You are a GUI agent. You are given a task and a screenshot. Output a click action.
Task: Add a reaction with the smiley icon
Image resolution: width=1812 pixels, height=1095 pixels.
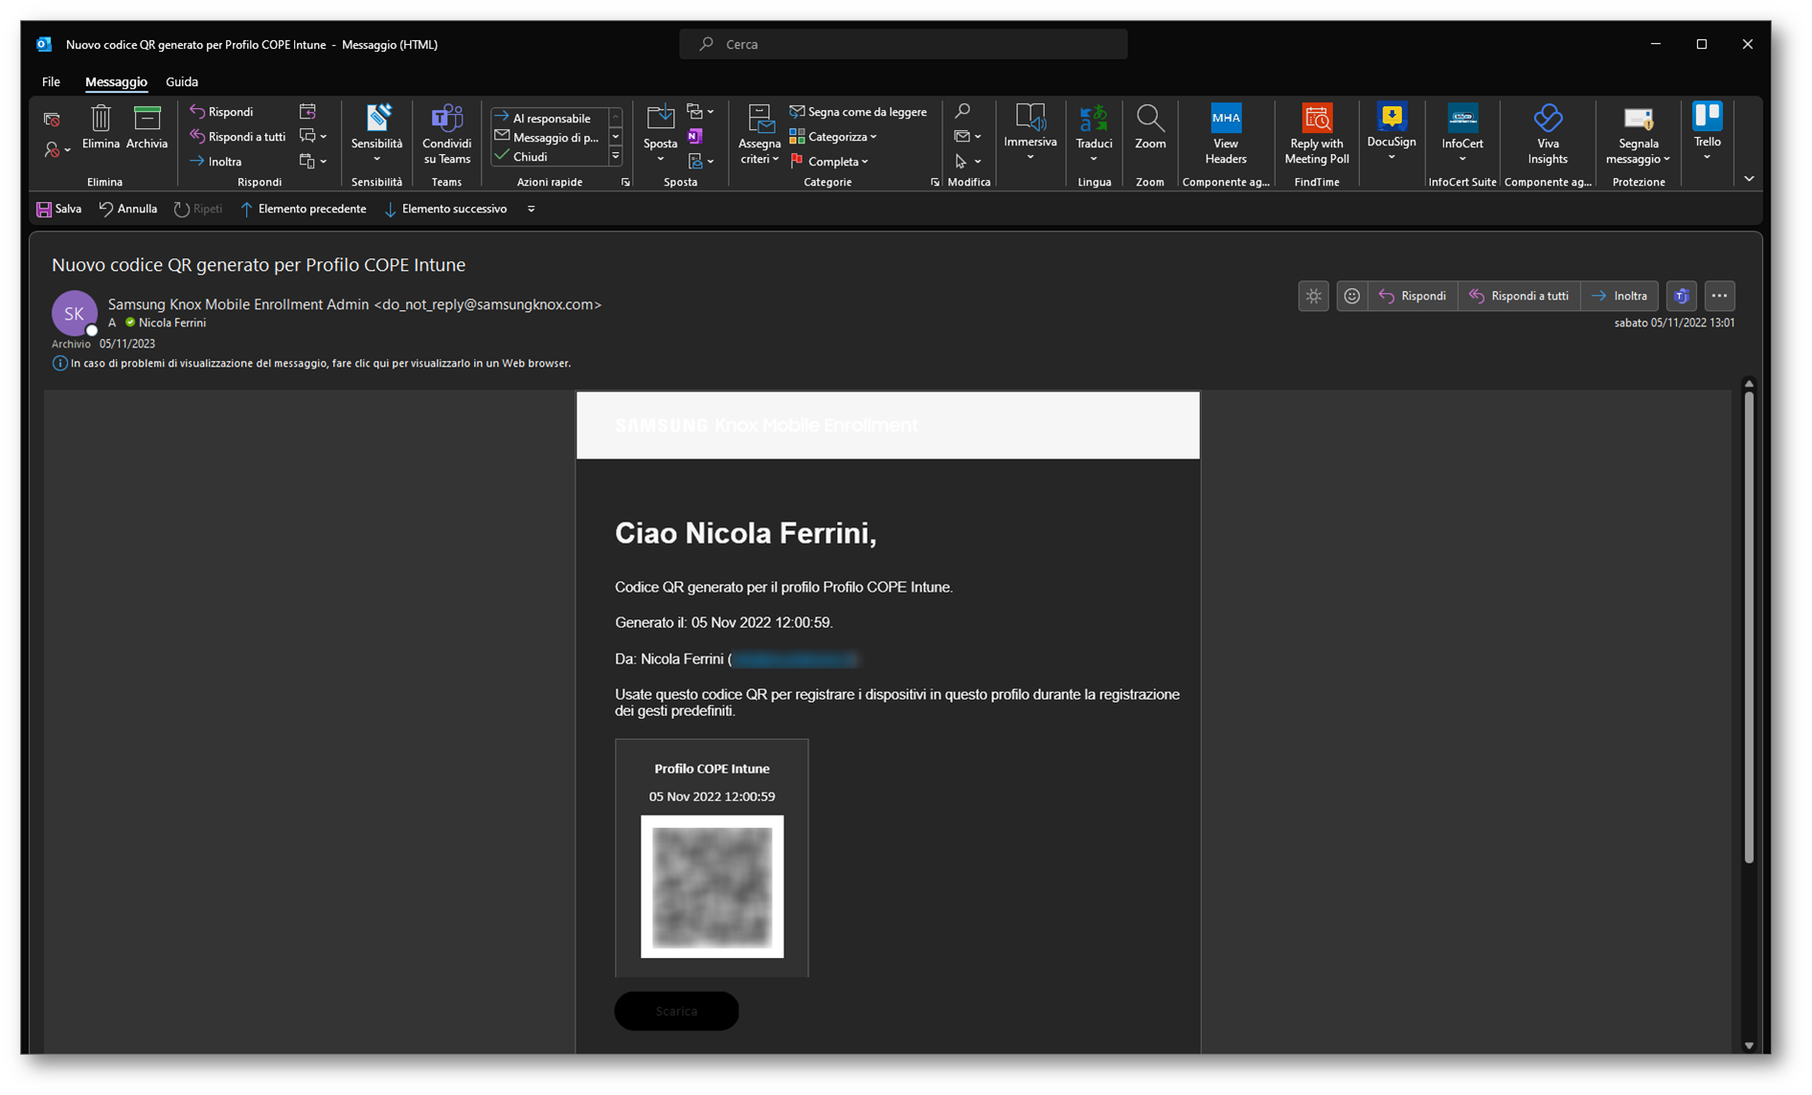[x=1351, y=297]
